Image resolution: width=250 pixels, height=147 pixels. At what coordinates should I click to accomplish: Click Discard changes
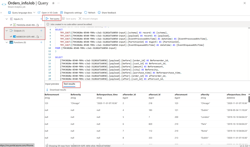coord(88,19)
